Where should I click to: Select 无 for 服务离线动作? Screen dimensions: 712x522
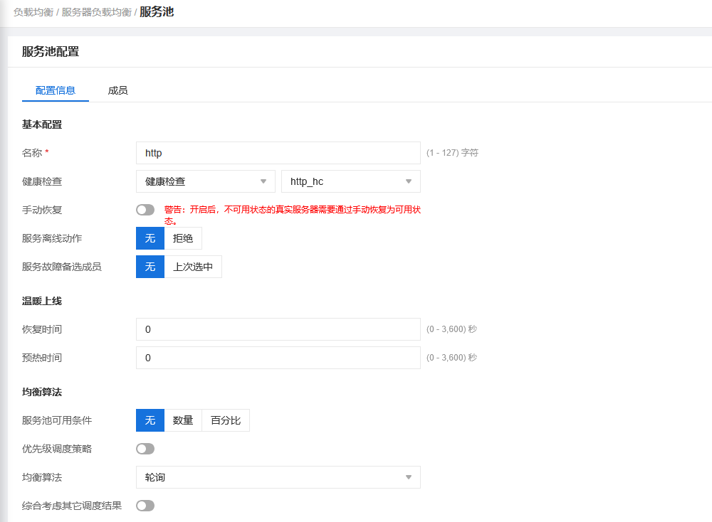(x=150, y=238)
